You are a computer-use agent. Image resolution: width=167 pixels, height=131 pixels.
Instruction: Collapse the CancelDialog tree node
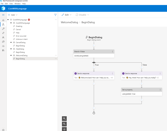11,43
